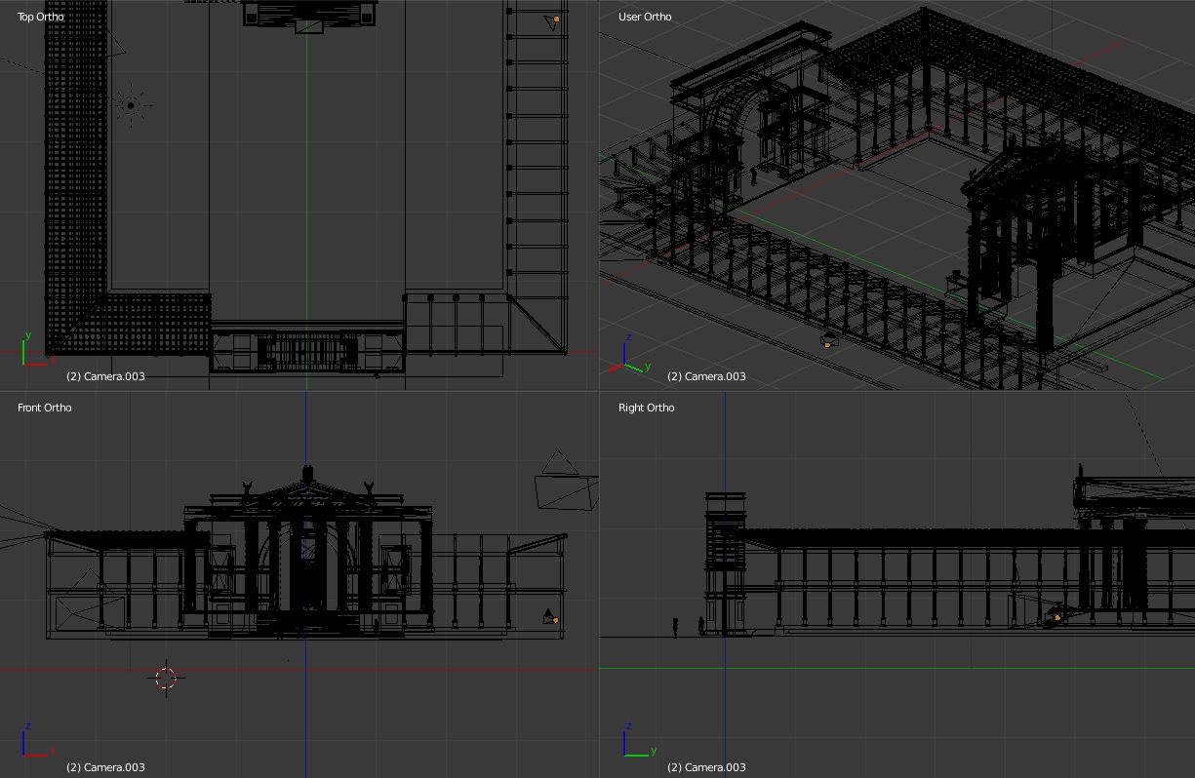Click the 3D cursor in Front Ortho view
Screen dimensions: 1195x778
(x=166, y=678)
